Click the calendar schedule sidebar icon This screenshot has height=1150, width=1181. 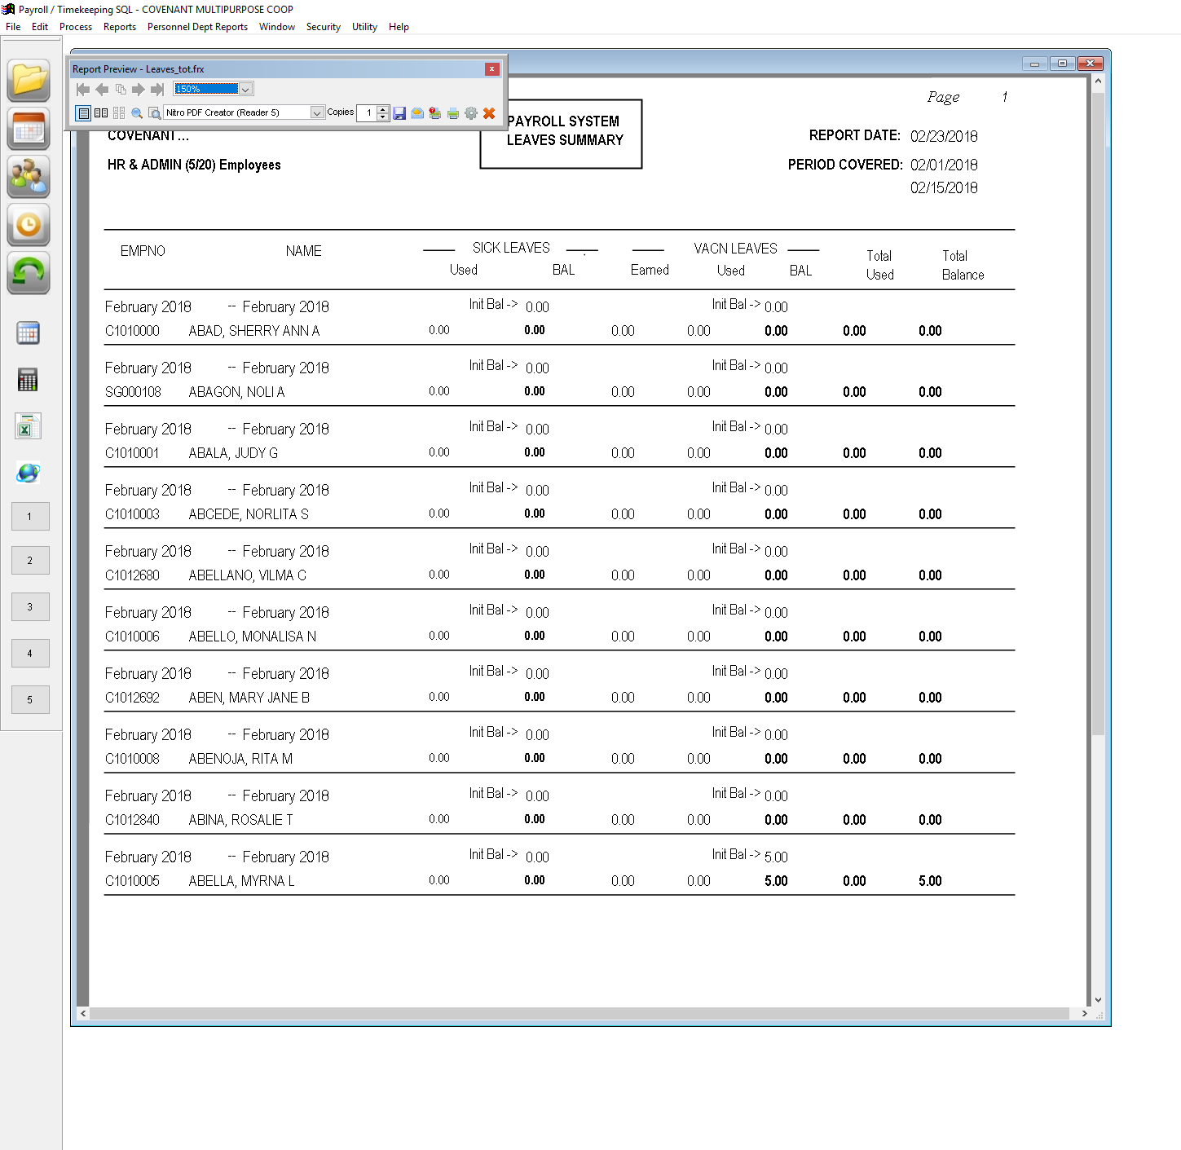click(x=29, y=129)
